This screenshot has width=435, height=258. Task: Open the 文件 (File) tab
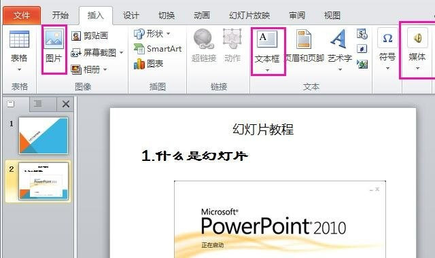coord(22,15)
